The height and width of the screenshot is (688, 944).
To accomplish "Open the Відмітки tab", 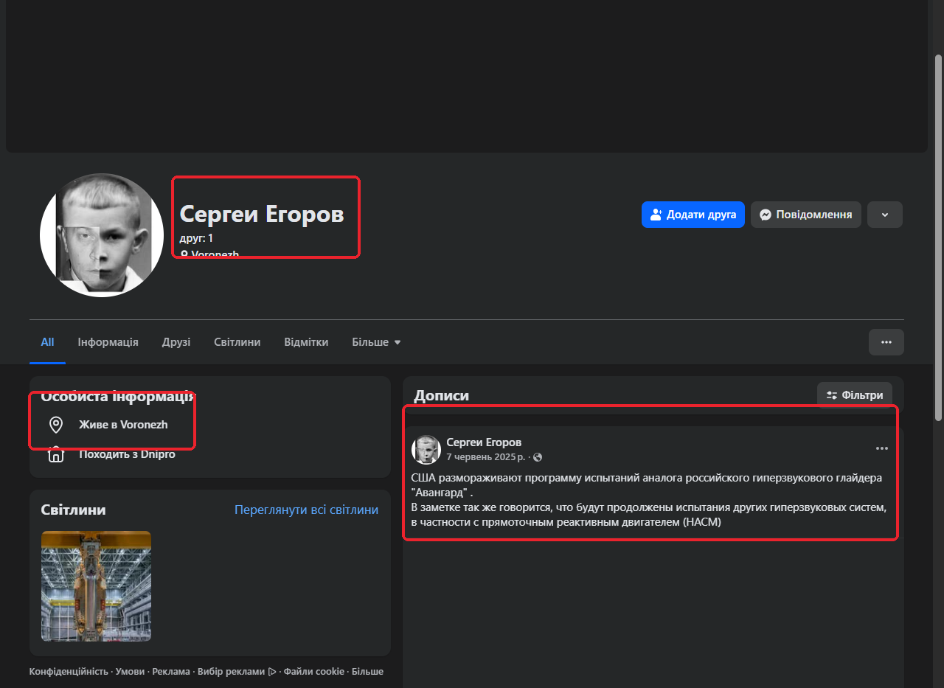I will 306,342.
